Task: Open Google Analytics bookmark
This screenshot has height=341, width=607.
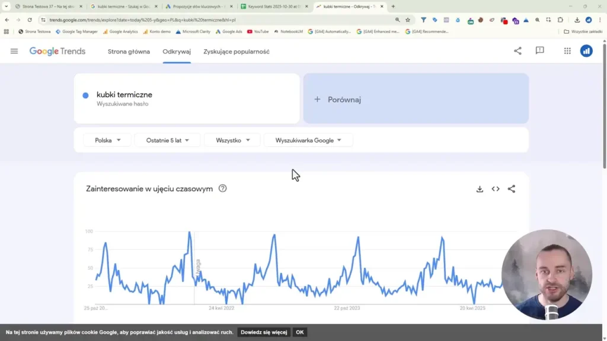Action: (x=120, y=32)
